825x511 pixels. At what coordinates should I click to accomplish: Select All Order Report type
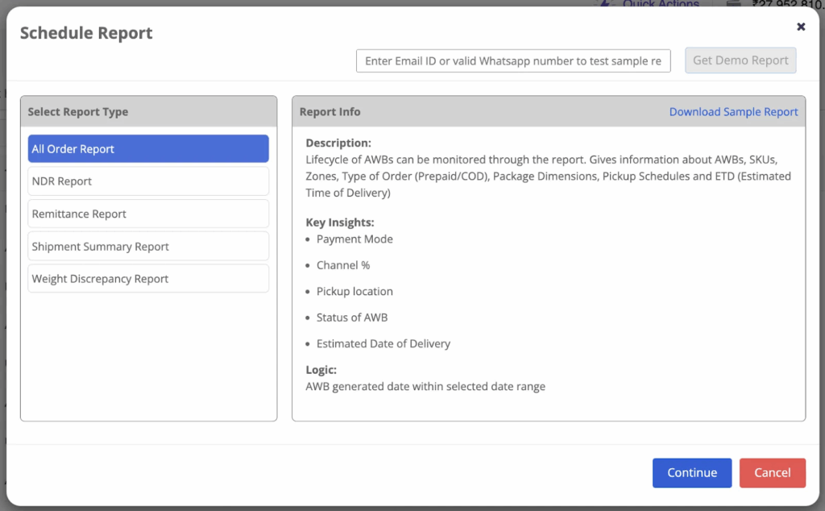pyautogui.click(x=148, y=149)
